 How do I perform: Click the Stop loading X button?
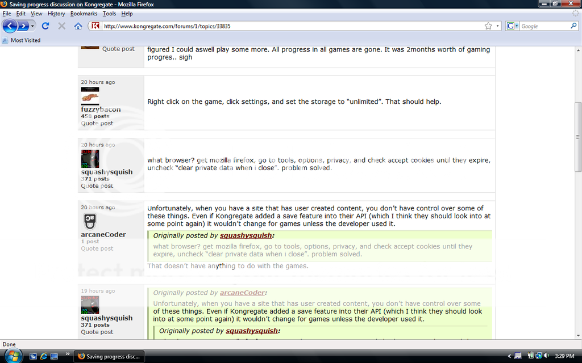61,26
